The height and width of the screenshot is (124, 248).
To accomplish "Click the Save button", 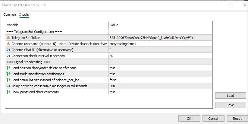I will point(230,105).
